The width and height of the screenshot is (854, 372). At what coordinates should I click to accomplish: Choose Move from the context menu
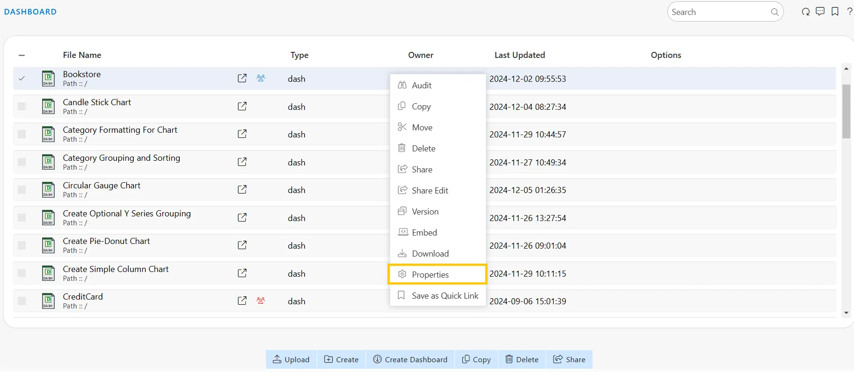(x=438, y=127)
